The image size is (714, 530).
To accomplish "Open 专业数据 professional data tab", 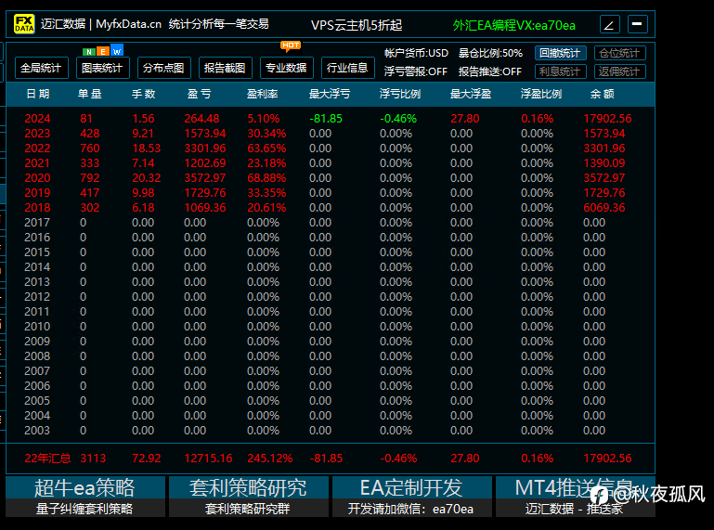I will pyautogui.click(x=286, y=69).
